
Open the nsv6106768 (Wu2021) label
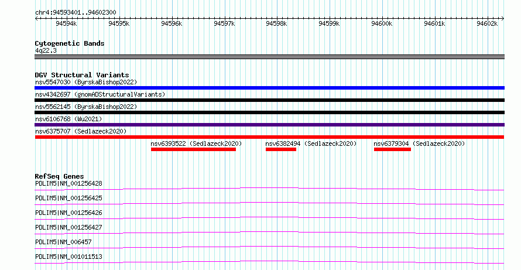[x=68, y=119]
